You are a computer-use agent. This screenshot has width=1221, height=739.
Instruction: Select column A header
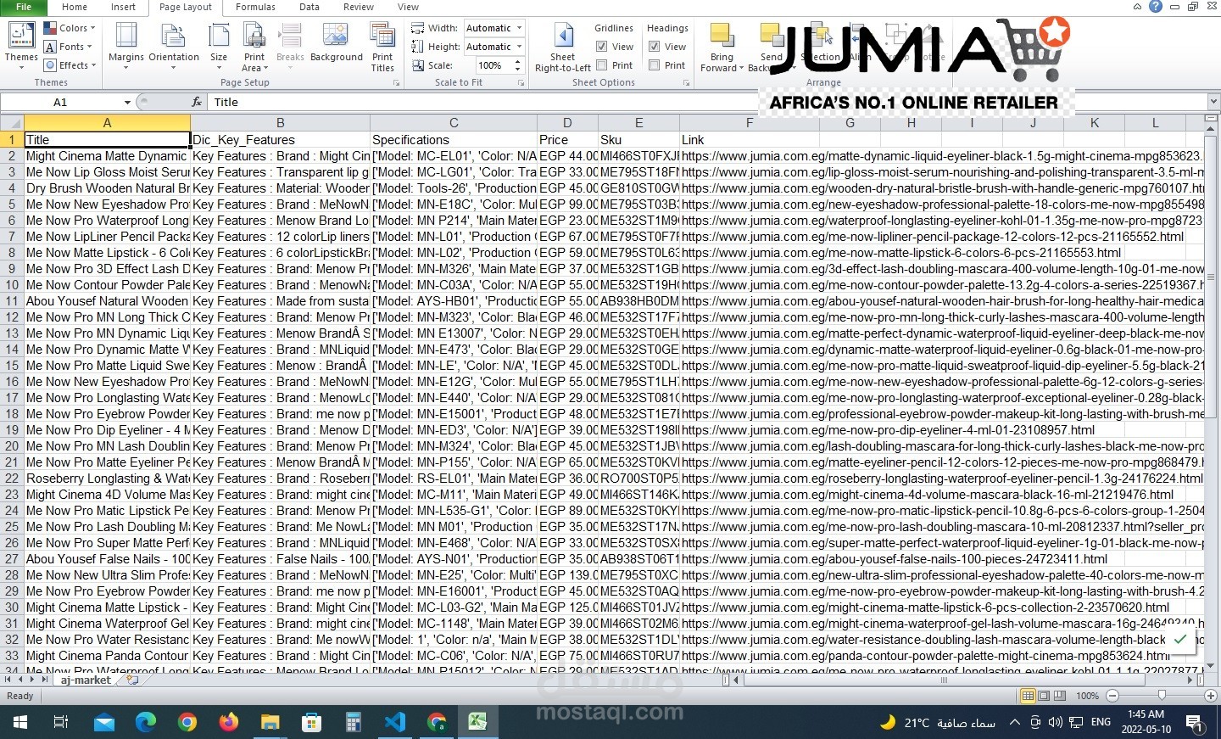coord(107,123)
